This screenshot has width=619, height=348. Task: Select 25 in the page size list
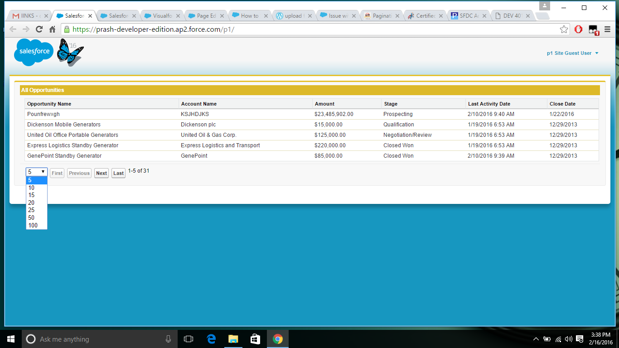click(37, 210)
